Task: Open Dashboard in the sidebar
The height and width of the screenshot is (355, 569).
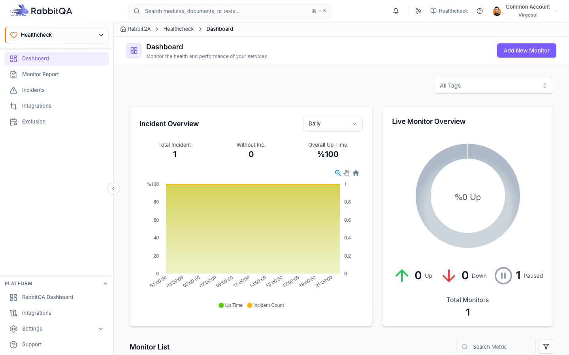Action: coord(57,59)
